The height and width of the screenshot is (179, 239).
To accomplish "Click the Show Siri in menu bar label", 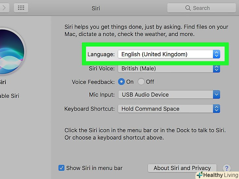I will 94,168.
